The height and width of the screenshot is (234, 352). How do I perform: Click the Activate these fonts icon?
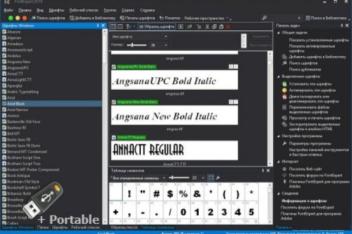pos(284,90)
